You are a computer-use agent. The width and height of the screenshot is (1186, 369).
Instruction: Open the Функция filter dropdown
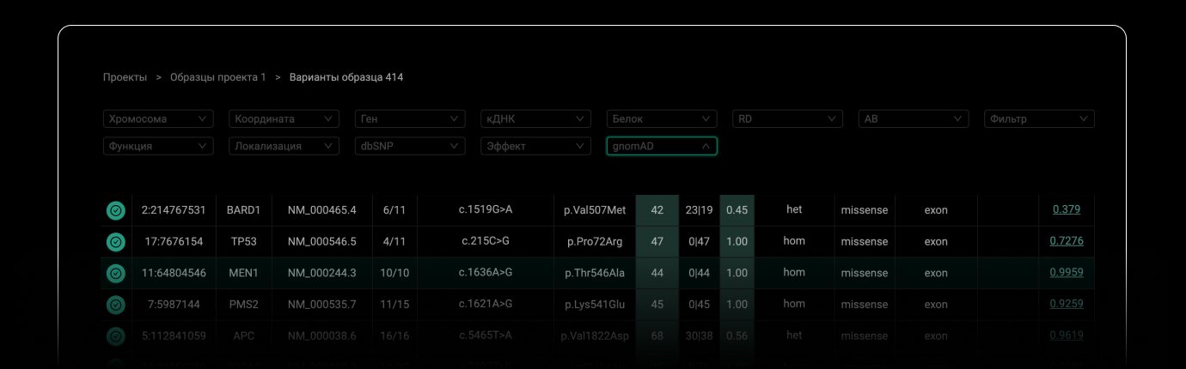pyautogui.click(x=158, y=146)
